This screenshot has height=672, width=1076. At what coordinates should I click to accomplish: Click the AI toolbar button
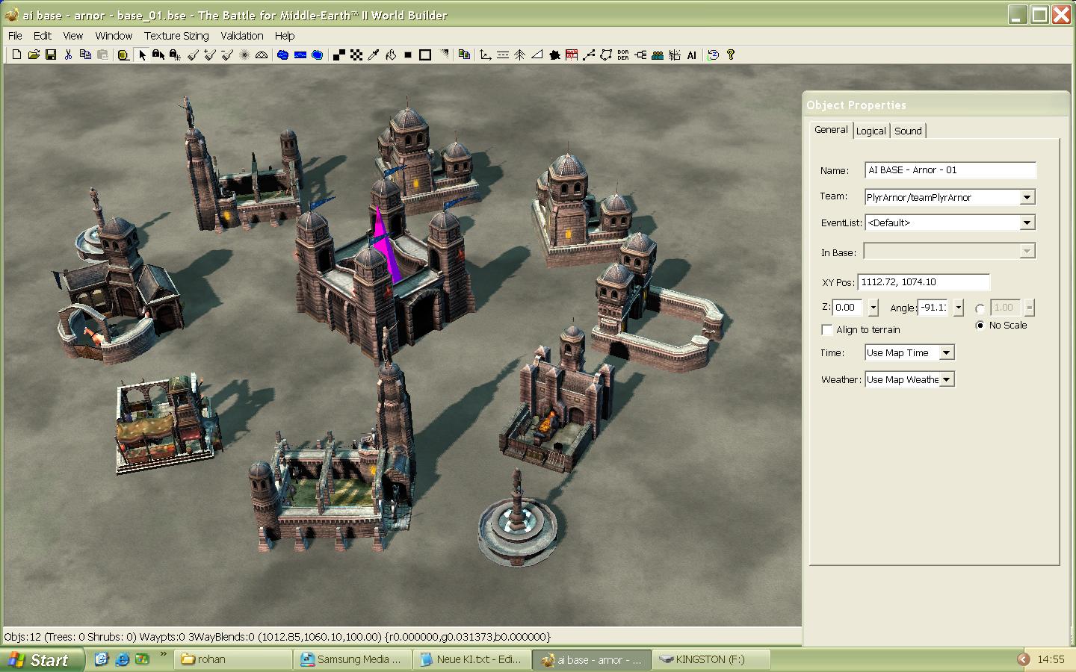point(692,55)
